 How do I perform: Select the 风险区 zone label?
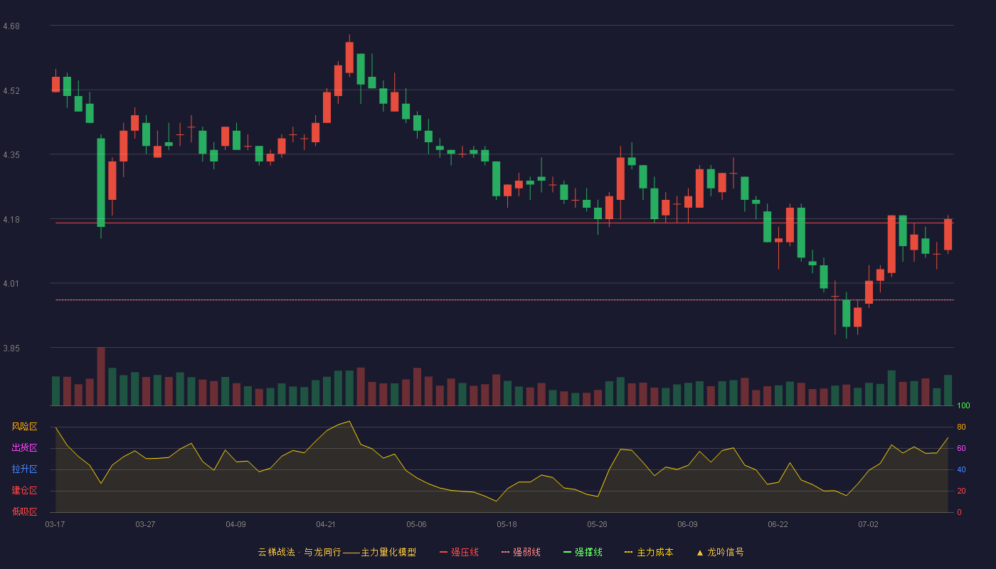click(x=24, y=427)
